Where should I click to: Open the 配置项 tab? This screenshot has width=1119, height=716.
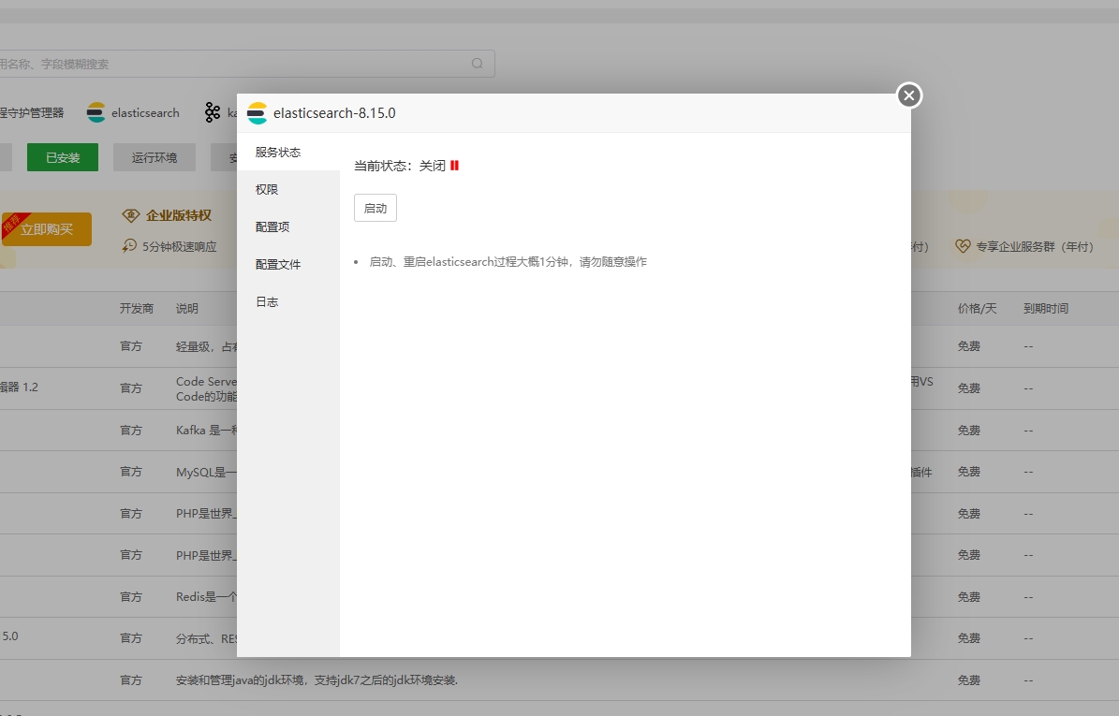(288, 226)
